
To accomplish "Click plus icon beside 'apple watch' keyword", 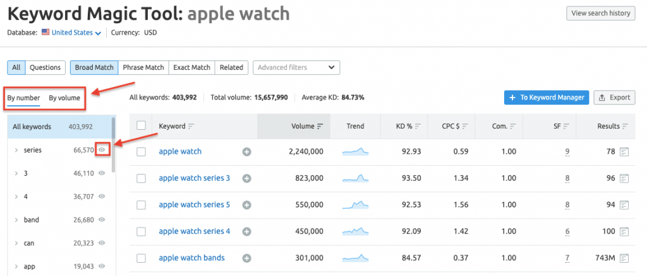I will (x=247, y=152).
